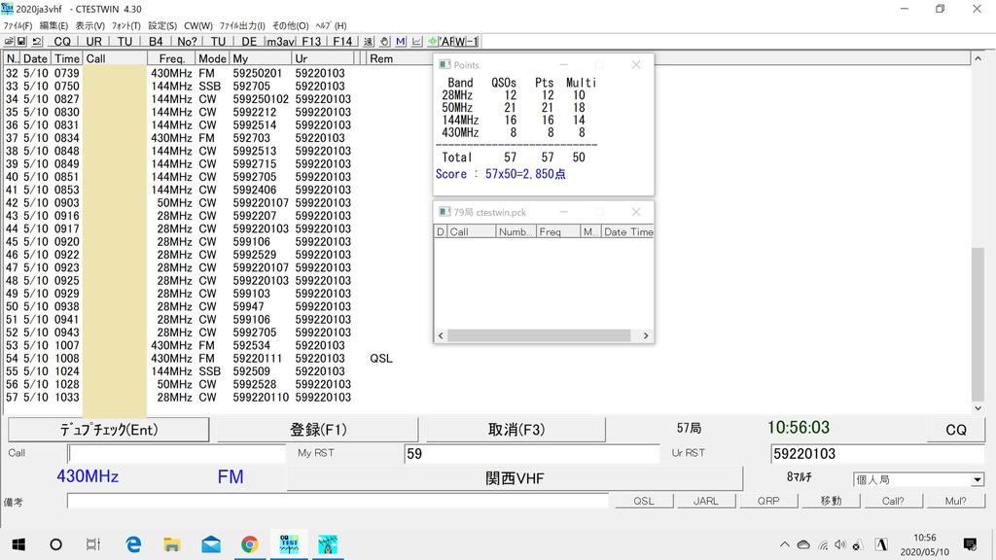
Task: Click the Rem column header
Action: click(x=399, y=58)
